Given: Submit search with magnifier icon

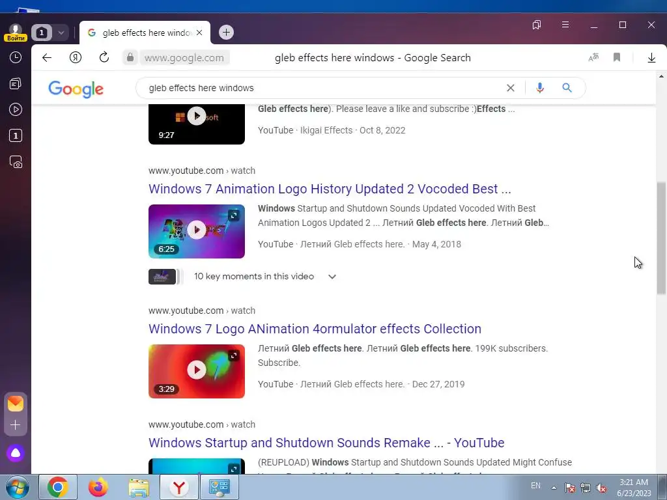Looking at the screenshot, I should point(567,88).
